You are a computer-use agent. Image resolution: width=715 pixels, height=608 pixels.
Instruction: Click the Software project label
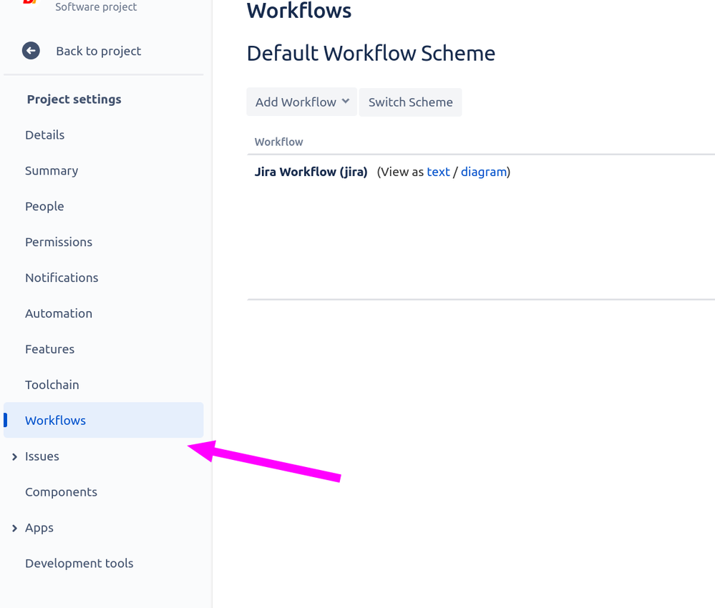pyautogui.click(x=96, y=7)
